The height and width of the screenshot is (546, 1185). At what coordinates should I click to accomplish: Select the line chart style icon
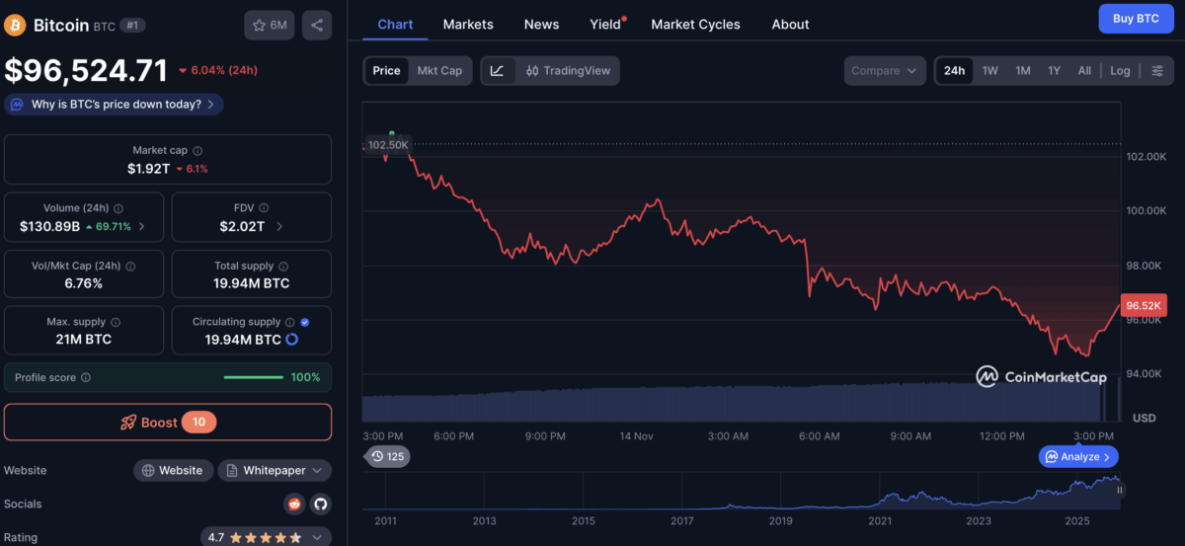tap(498, 70)
